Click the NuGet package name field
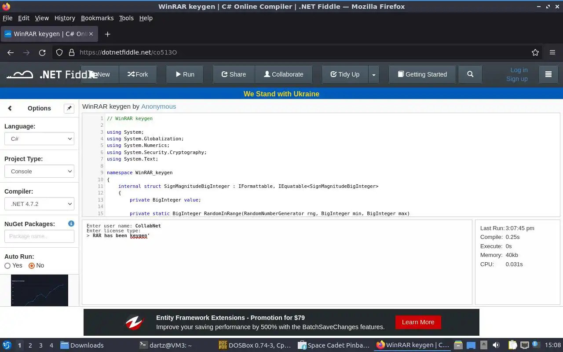Screen dimensions: 563x352 (x=39, y=236)
